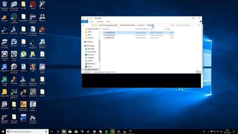This screenshot has height=134, width=238.
Task: Select Este equipo in navigation pane
Action: (89, 46)
